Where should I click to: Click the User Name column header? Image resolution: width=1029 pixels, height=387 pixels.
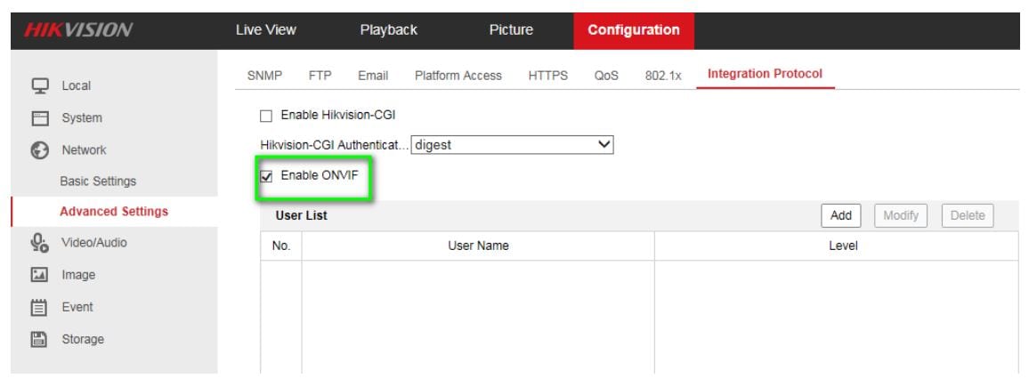click(478, 246)
